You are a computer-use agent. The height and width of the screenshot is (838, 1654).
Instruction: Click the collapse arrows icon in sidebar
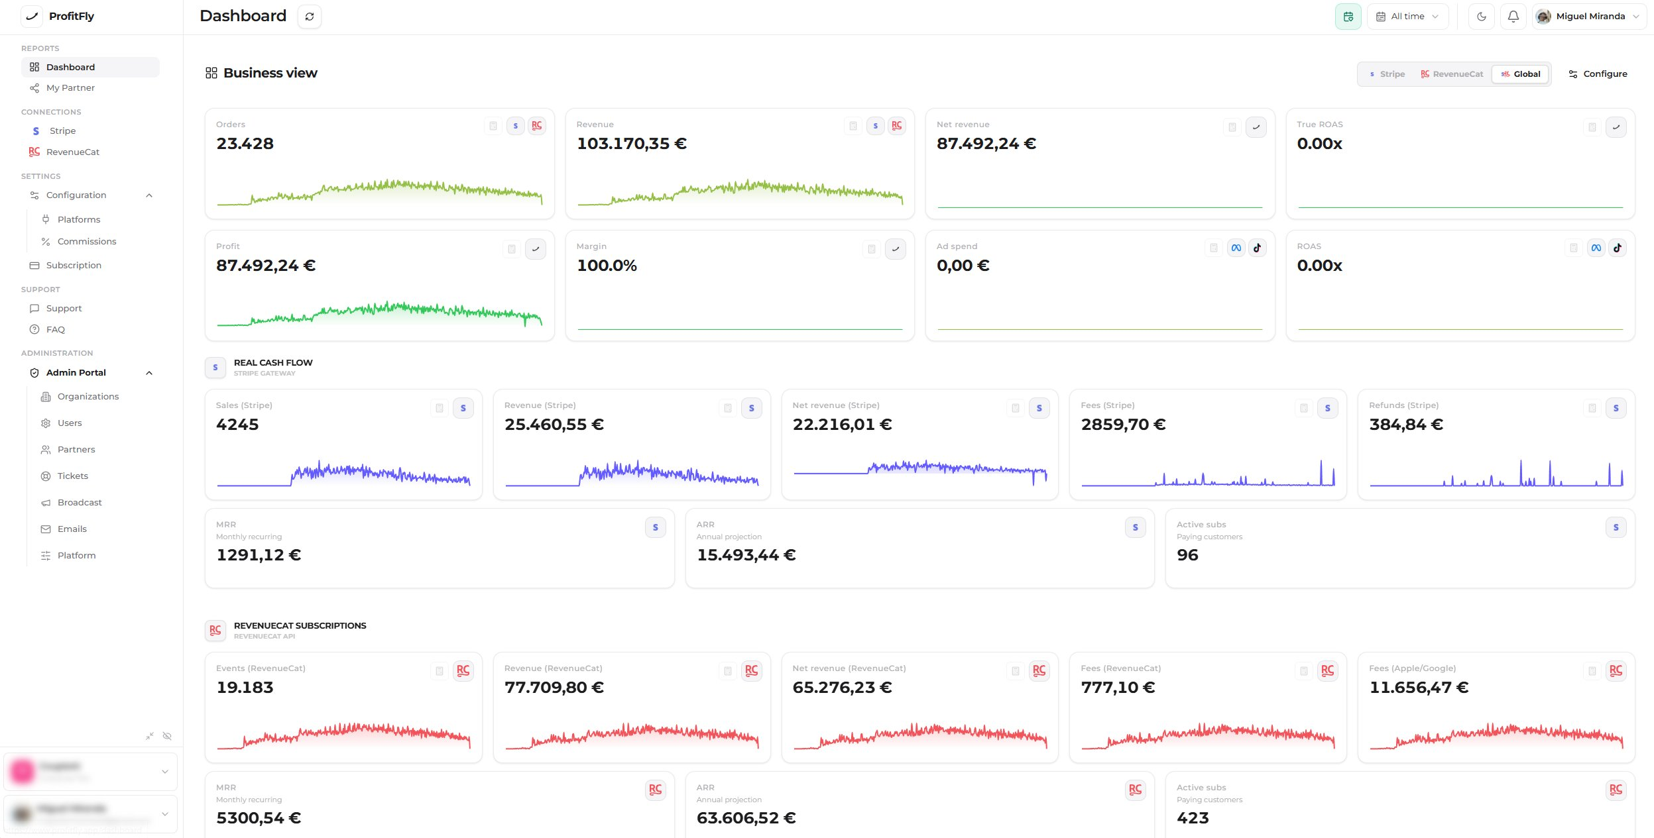150,736
